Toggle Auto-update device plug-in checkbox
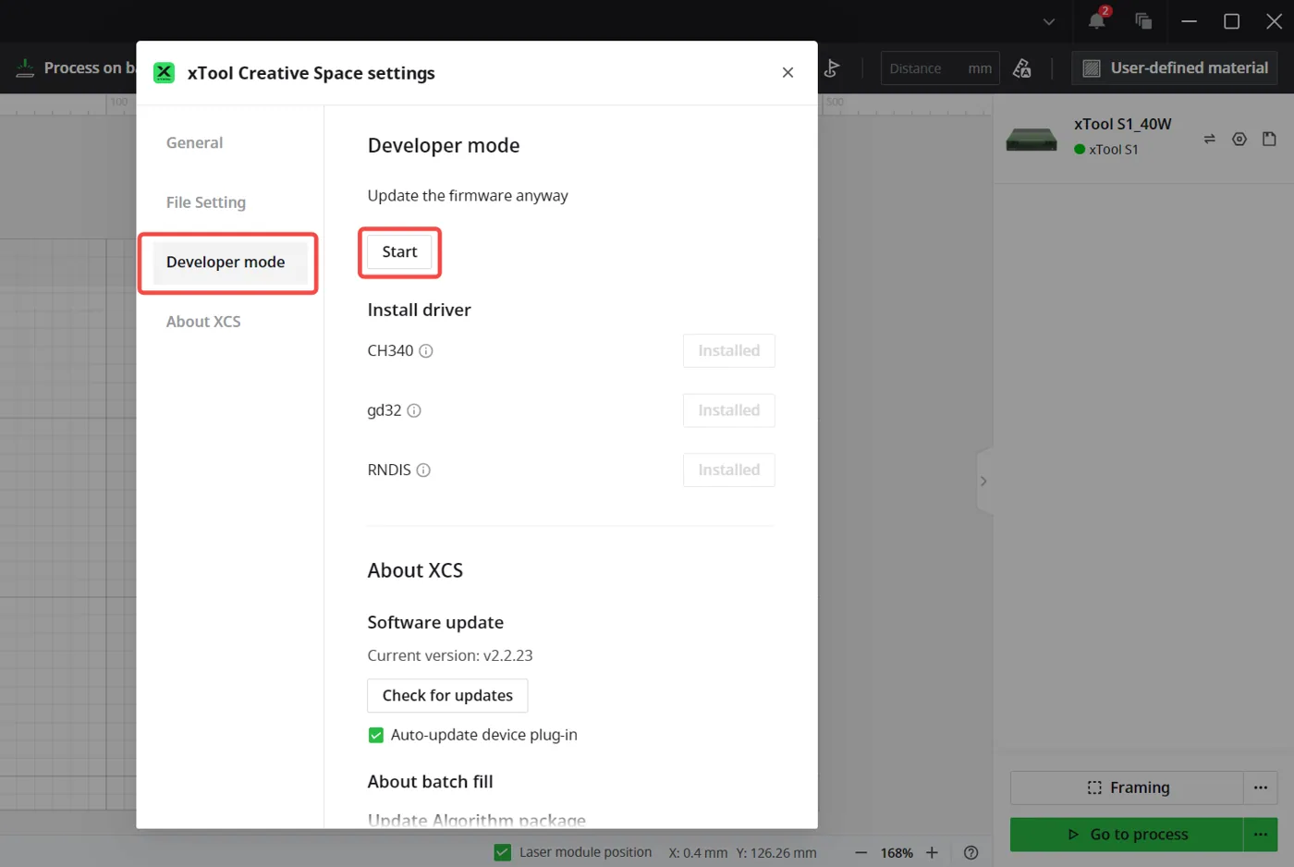The width and height of the screenshot is (1294, 867). pyautogui.click(x=375, y=735)
